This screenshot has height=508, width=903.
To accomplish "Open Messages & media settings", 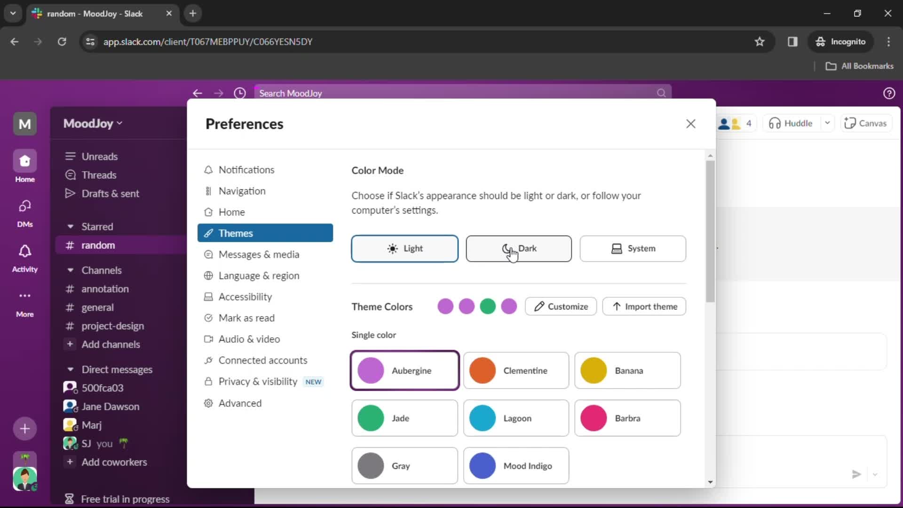I will coord(259,254).
